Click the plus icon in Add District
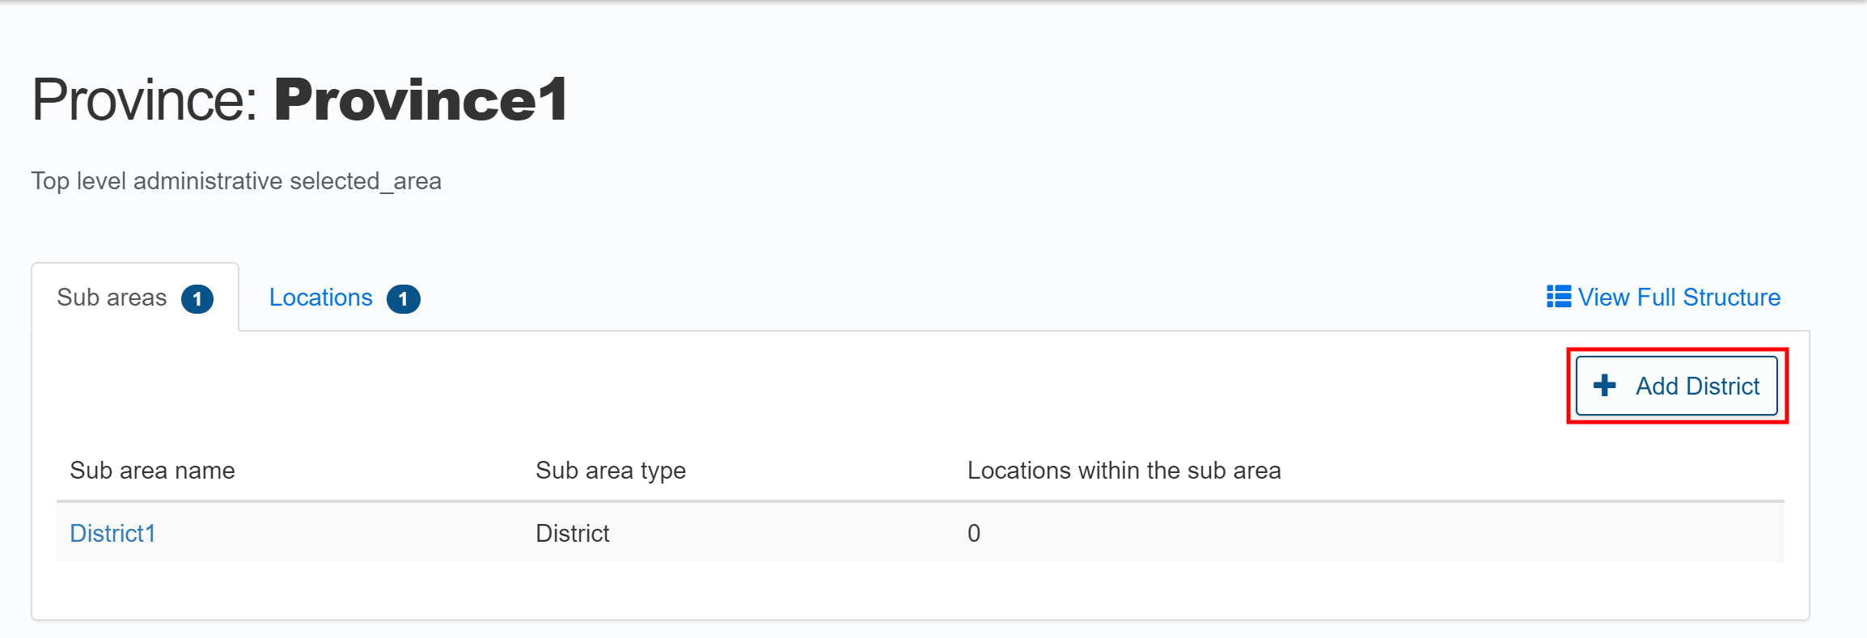 coord(1605,386)
